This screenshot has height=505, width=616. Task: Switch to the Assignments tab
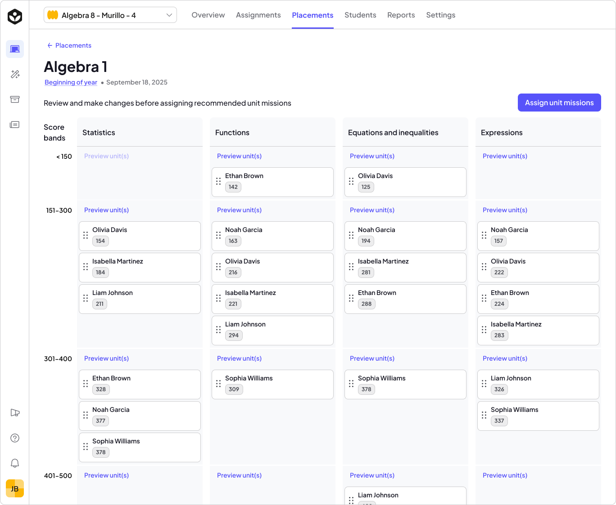[x=258, y=15]
